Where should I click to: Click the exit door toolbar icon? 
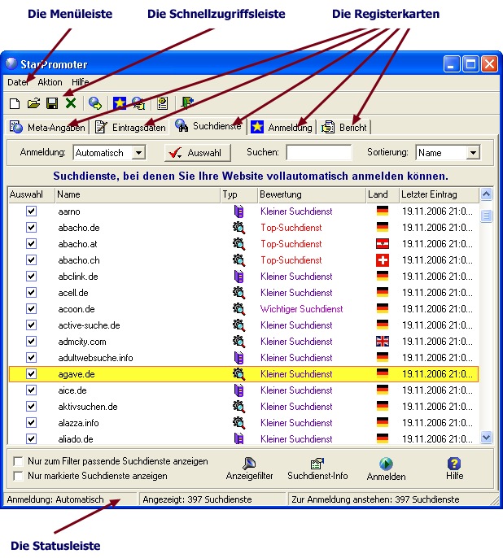(186, 102)
